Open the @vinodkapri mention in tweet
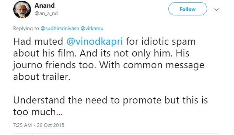Image resolution: width=234 pixels, height=135 pixels. point(95,41)
